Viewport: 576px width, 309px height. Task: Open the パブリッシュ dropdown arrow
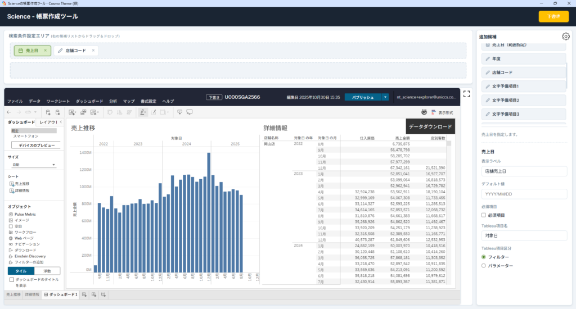click(385, 97)
